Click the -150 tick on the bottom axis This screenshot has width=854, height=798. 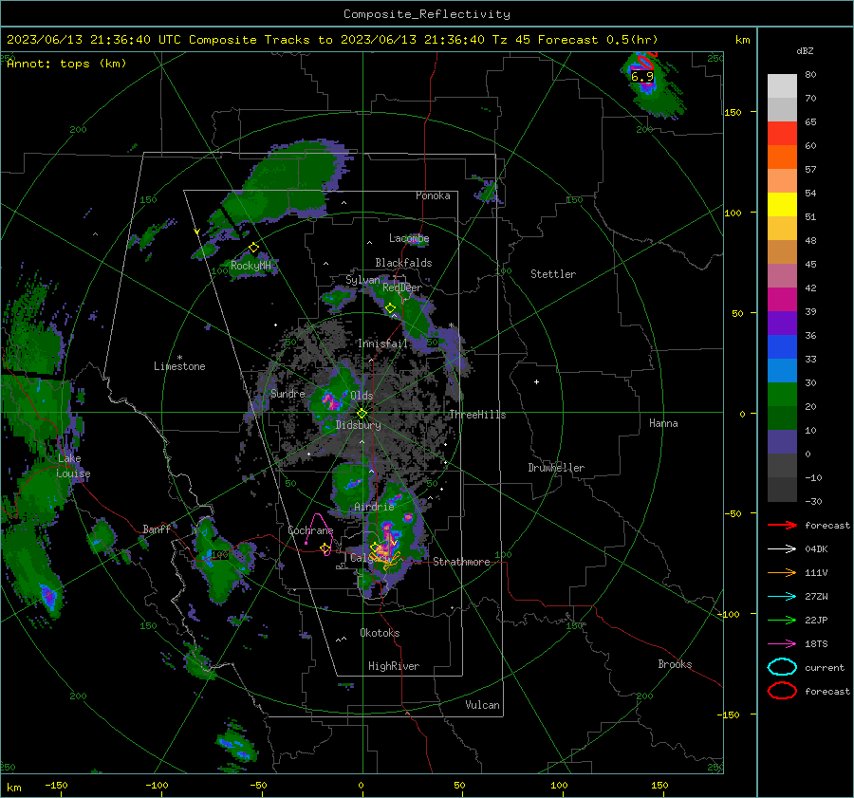pos(56,785)
